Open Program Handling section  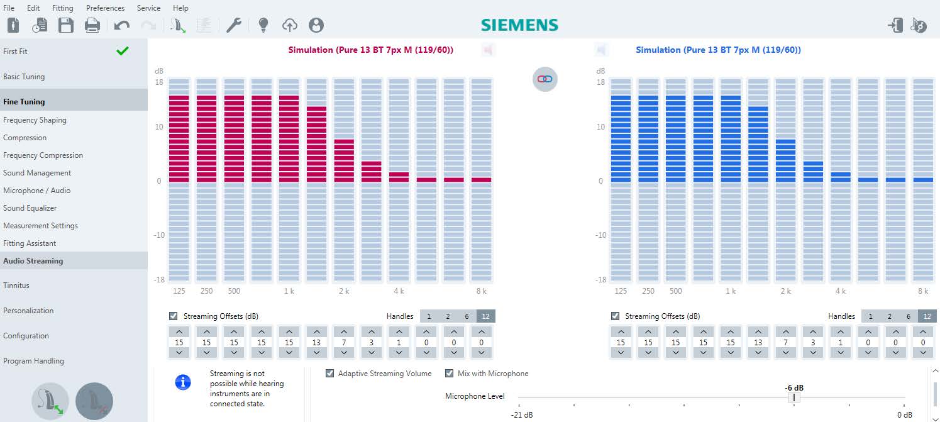point(74,361)
